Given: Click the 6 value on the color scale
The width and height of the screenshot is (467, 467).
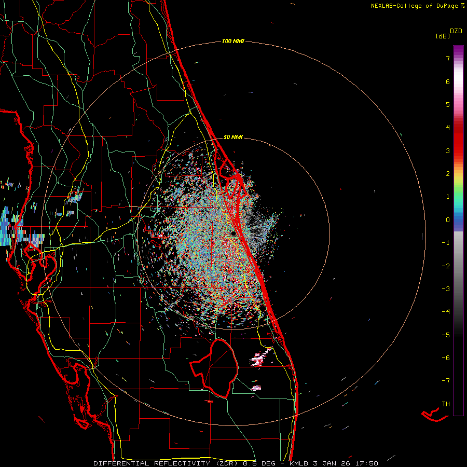Looking at the screenshot, I should click(x=448, y=81).
